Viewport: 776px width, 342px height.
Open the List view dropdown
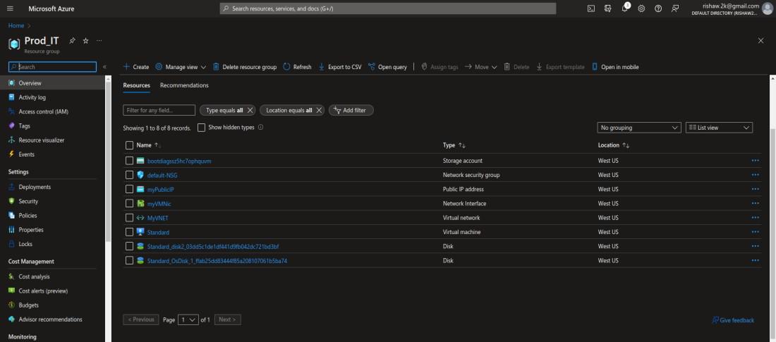[719, 128]
